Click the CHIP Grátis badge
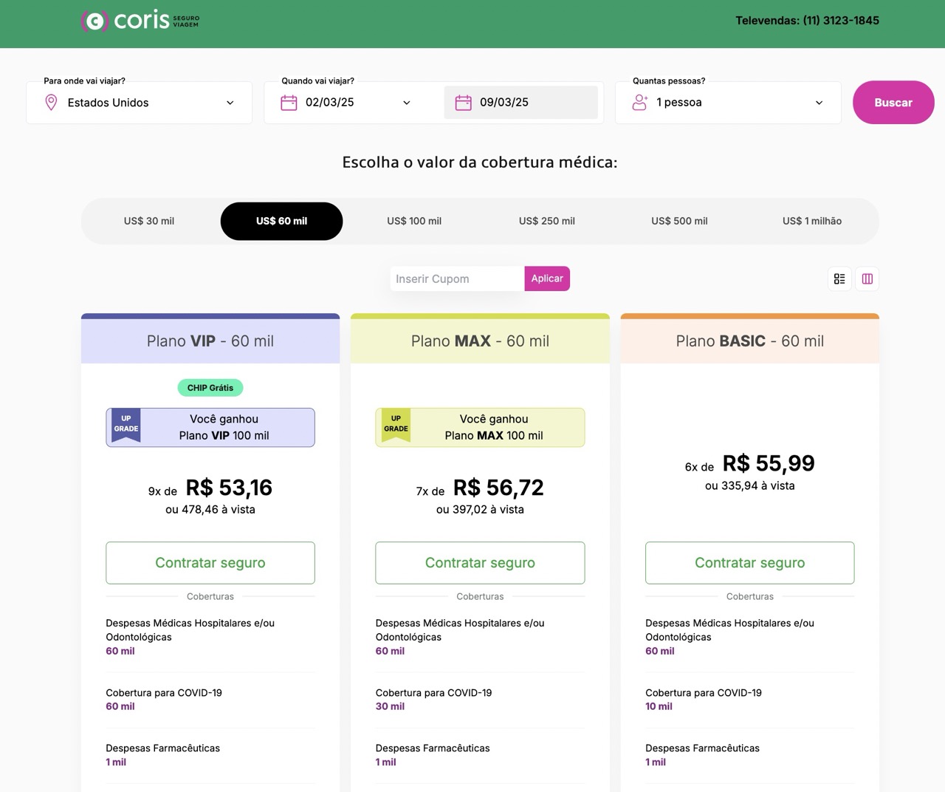This screenshot has width=945, height=792. point(210,387)
